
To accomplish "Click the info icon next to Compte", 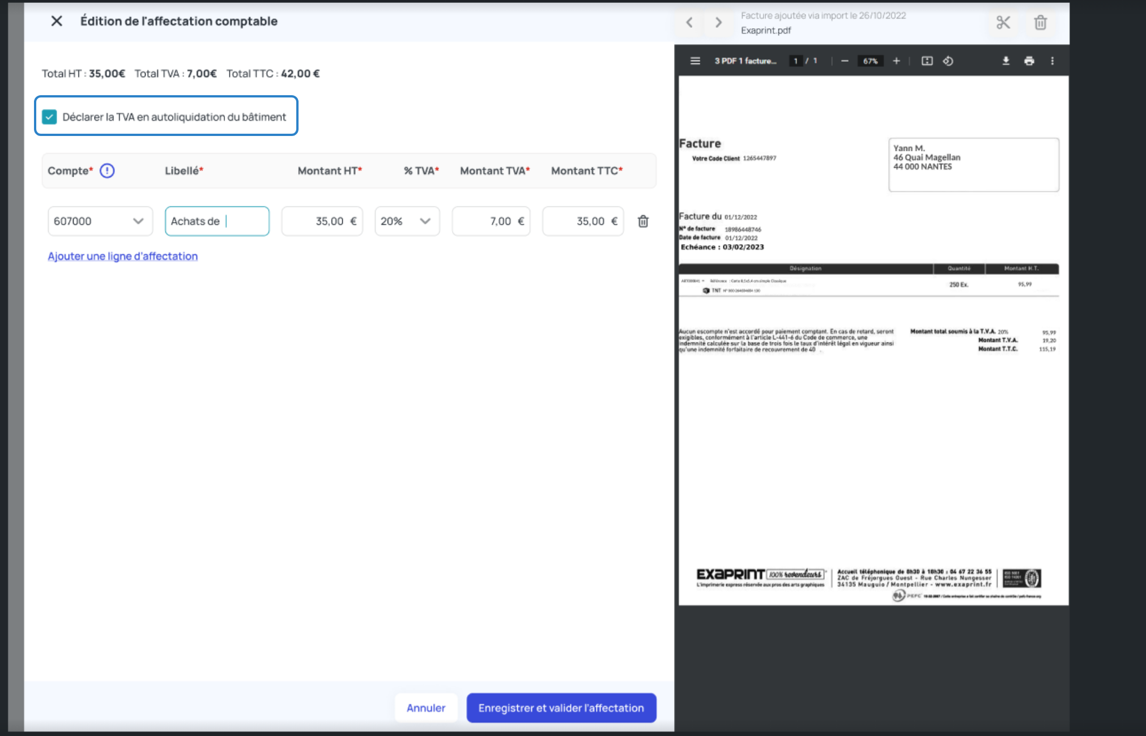I will [107, 171].
